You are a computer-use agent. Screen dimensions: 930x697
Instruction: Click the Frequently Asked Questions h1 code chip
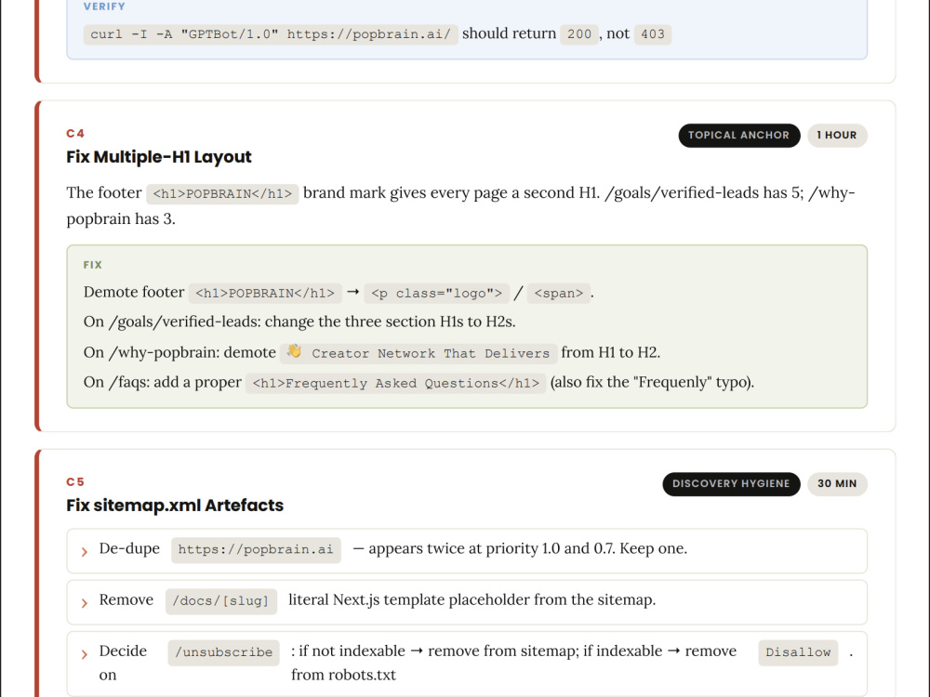395,383
